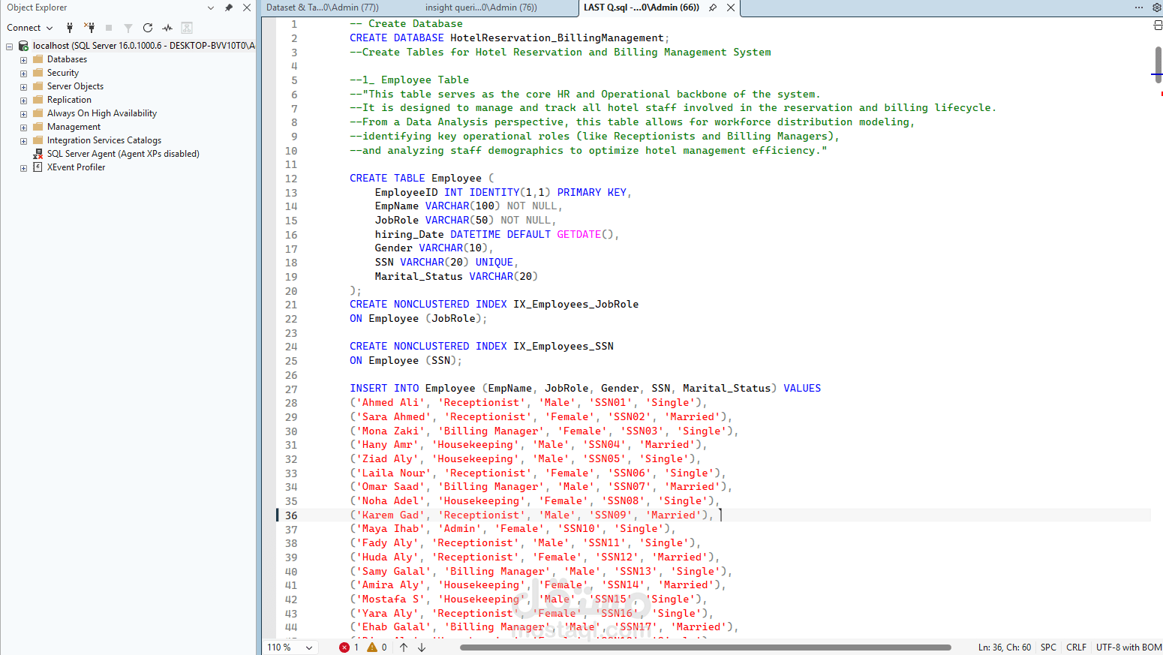This screenshot has width=1163, height=655.
Task: Close the Object Explorer panel
Action: (x=246, y=8)
